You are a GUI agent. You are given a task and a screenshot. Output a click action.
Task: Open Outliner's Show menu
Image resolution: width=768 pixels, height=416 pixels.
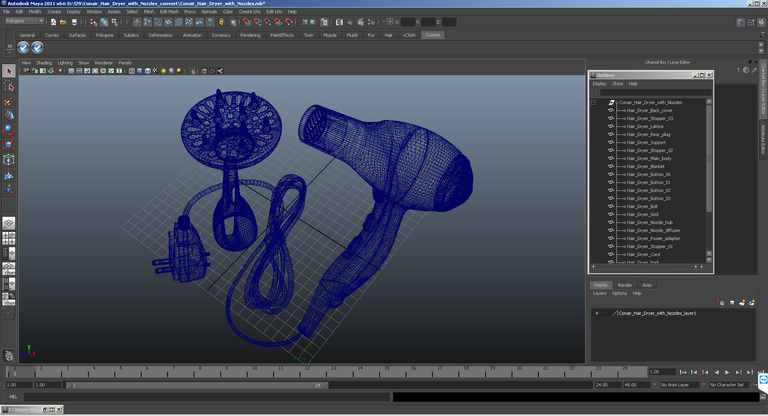[x=618, y=84]
